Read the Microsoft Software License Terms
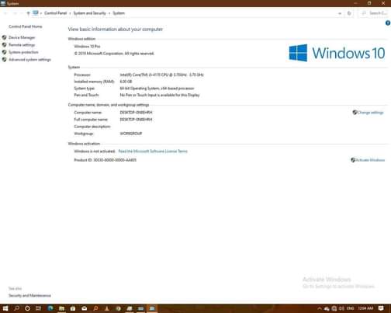Image resolution: width=391 pixels, height=313 pixels. pos(153,151)
